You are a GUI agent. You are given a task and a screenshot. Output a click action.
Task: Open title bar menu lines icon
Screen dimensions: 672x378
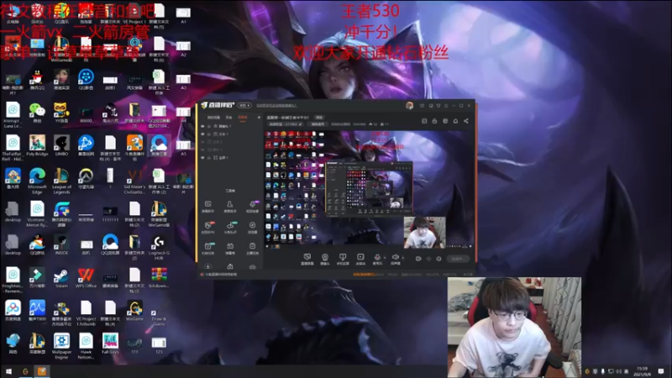[x=446, y=106]
